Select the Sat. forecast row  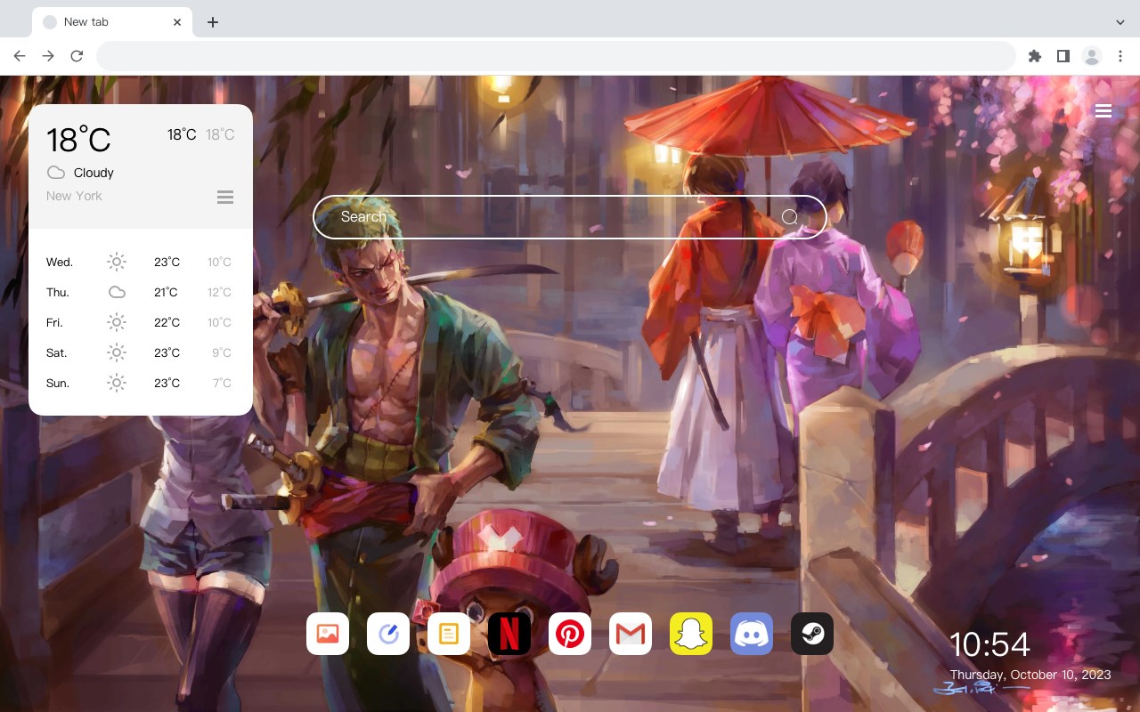141,352
